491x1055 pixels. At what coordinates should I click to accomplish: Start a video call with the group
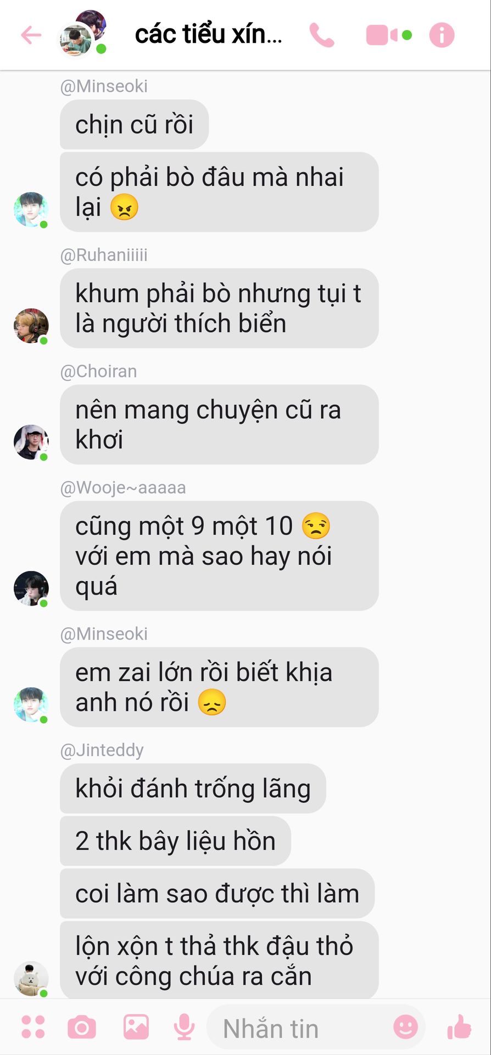tap(382, 35)
